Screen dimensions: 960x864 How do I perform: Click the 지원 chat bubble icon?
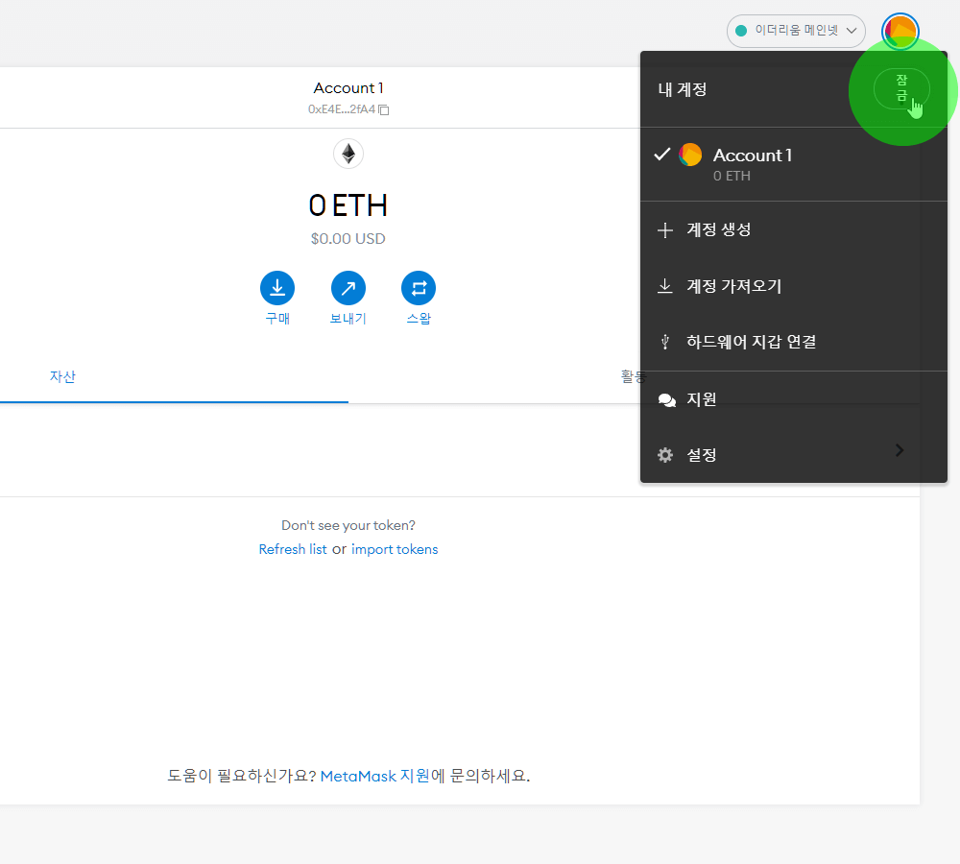pyautogui.click(x=666, y=399)
